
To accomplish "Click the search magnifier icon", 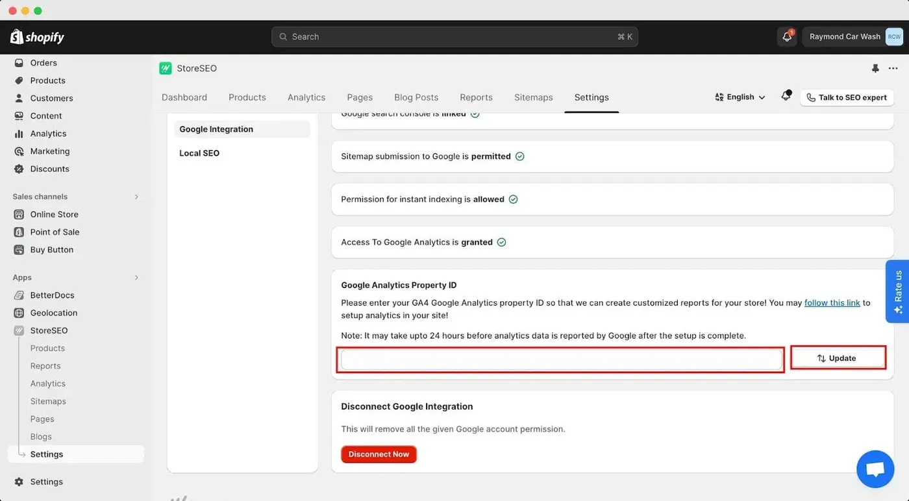I will [283, 37].
